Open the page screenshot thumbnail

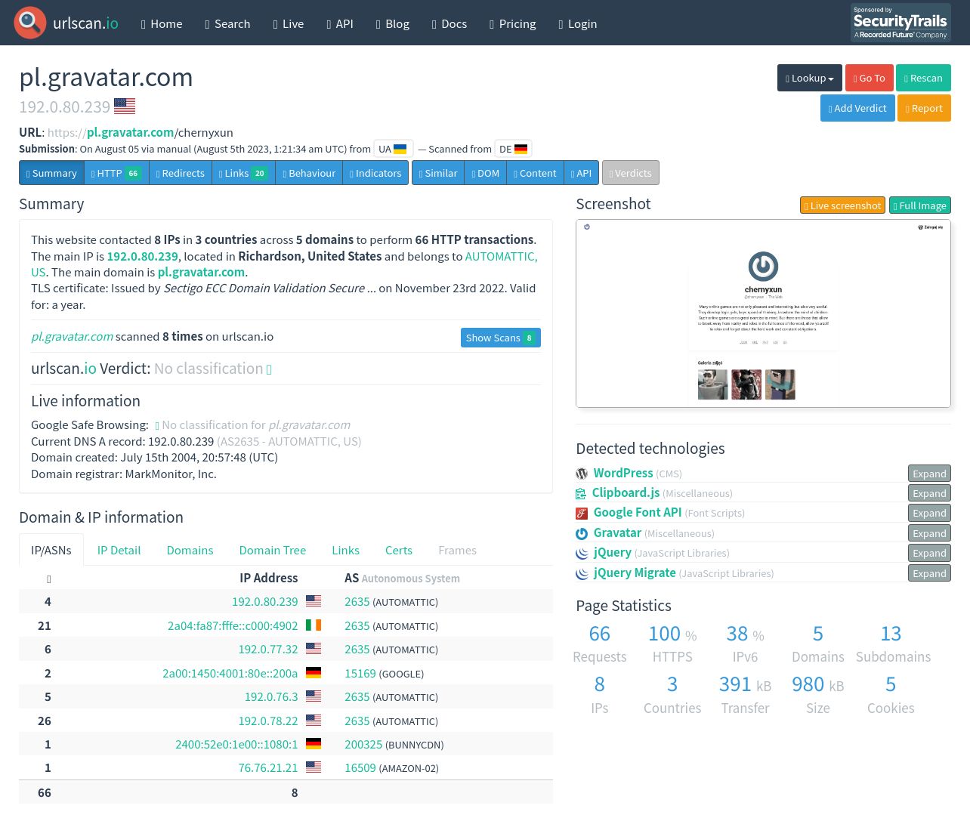point(763,313)
